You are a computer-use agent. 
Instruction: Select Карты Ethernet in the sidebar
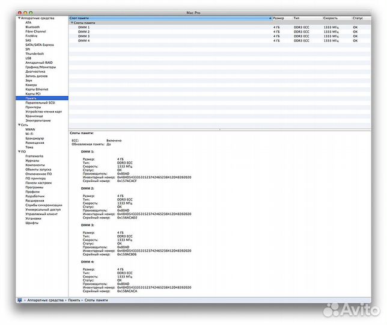coord(37,89)
